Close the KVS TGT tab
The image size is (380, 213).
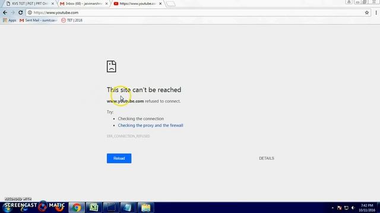[53, 4]
